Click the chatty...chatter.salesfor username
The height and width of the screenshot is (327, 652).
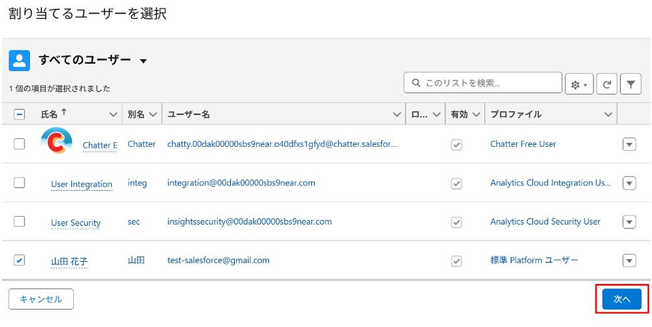pyautogui.click(x=282, y=144)
